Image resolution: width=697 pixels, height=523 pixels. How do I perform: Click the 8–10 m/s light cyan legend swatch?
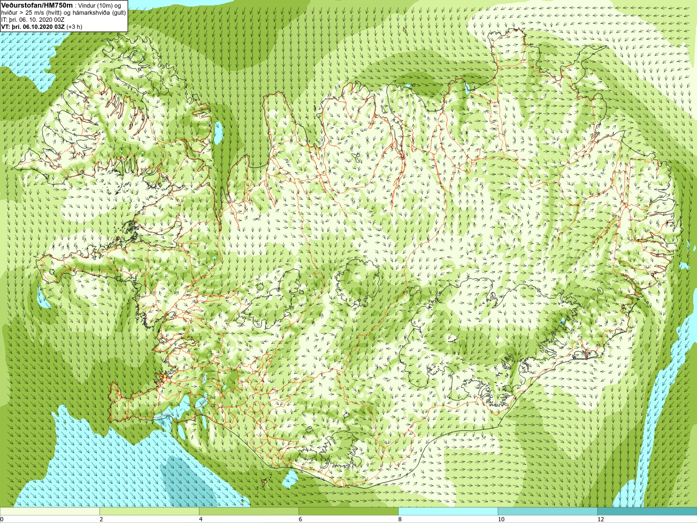[448, 511]
